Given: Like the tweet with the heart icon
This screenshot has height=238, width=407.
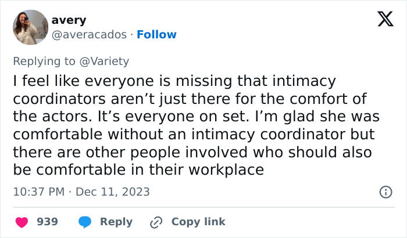Looking at the screenshot, I should [x=21, y=222].
